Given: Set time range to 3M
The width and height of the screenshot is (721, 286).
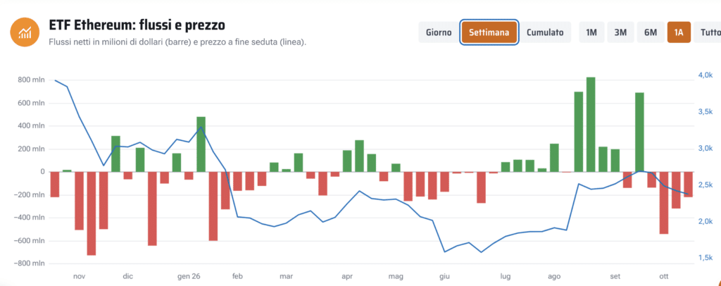Looking at the screenshot, I should 620,32.
